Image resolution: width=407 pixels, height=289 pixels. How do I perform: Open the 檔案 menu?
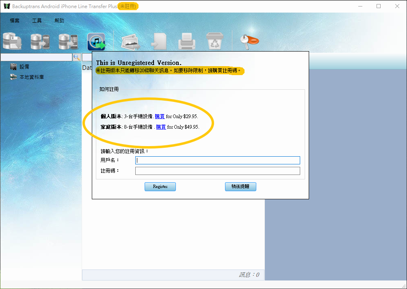[x=15, y=20]
